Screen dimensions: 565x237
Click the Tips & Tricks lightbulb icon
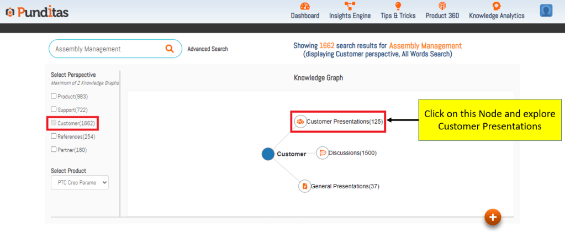(398, 6)
